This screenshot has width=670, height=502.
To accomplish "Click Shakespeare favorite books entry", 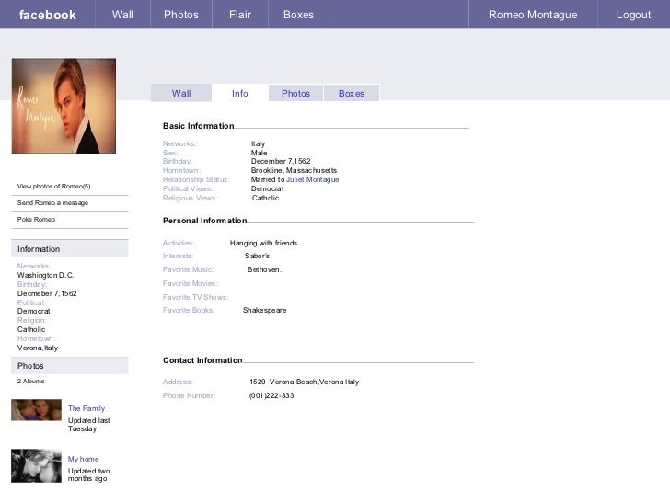I will 264,311.
